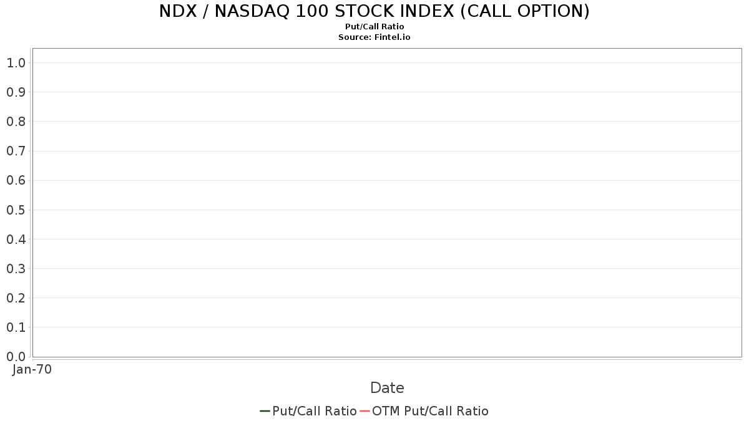The image size is (749, 421).
Task: Click the 0.0 y-axis origin label
Action: 16,356
